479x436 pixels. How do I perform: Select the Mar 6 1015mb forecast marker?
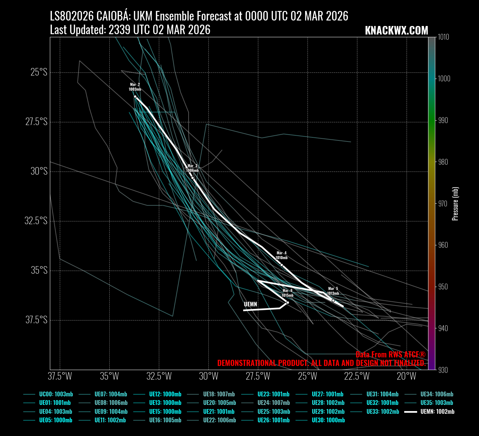tap(288, 302)
